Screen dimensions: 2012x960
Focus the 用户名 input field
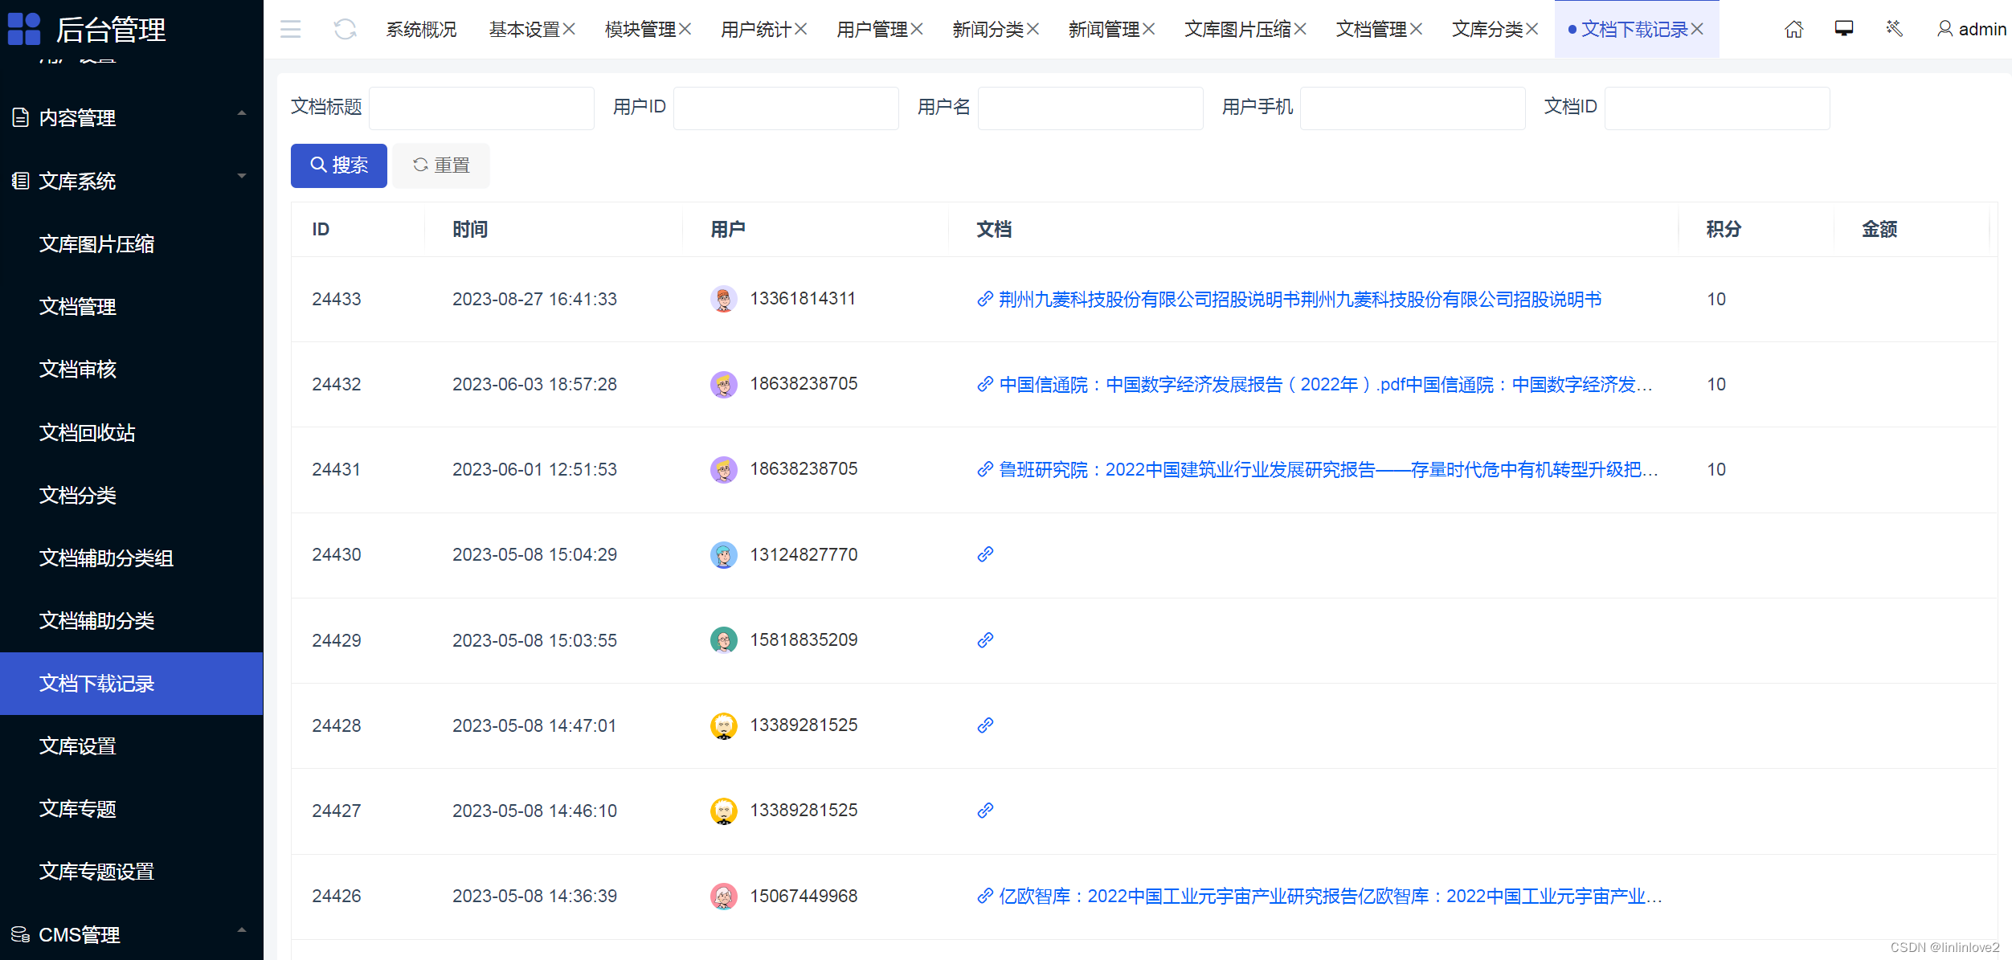click(1090, 108)
